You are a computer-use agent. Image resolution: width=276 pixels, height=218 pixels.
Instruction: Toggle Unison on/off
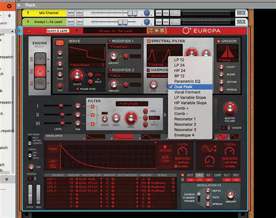point(218,41)
